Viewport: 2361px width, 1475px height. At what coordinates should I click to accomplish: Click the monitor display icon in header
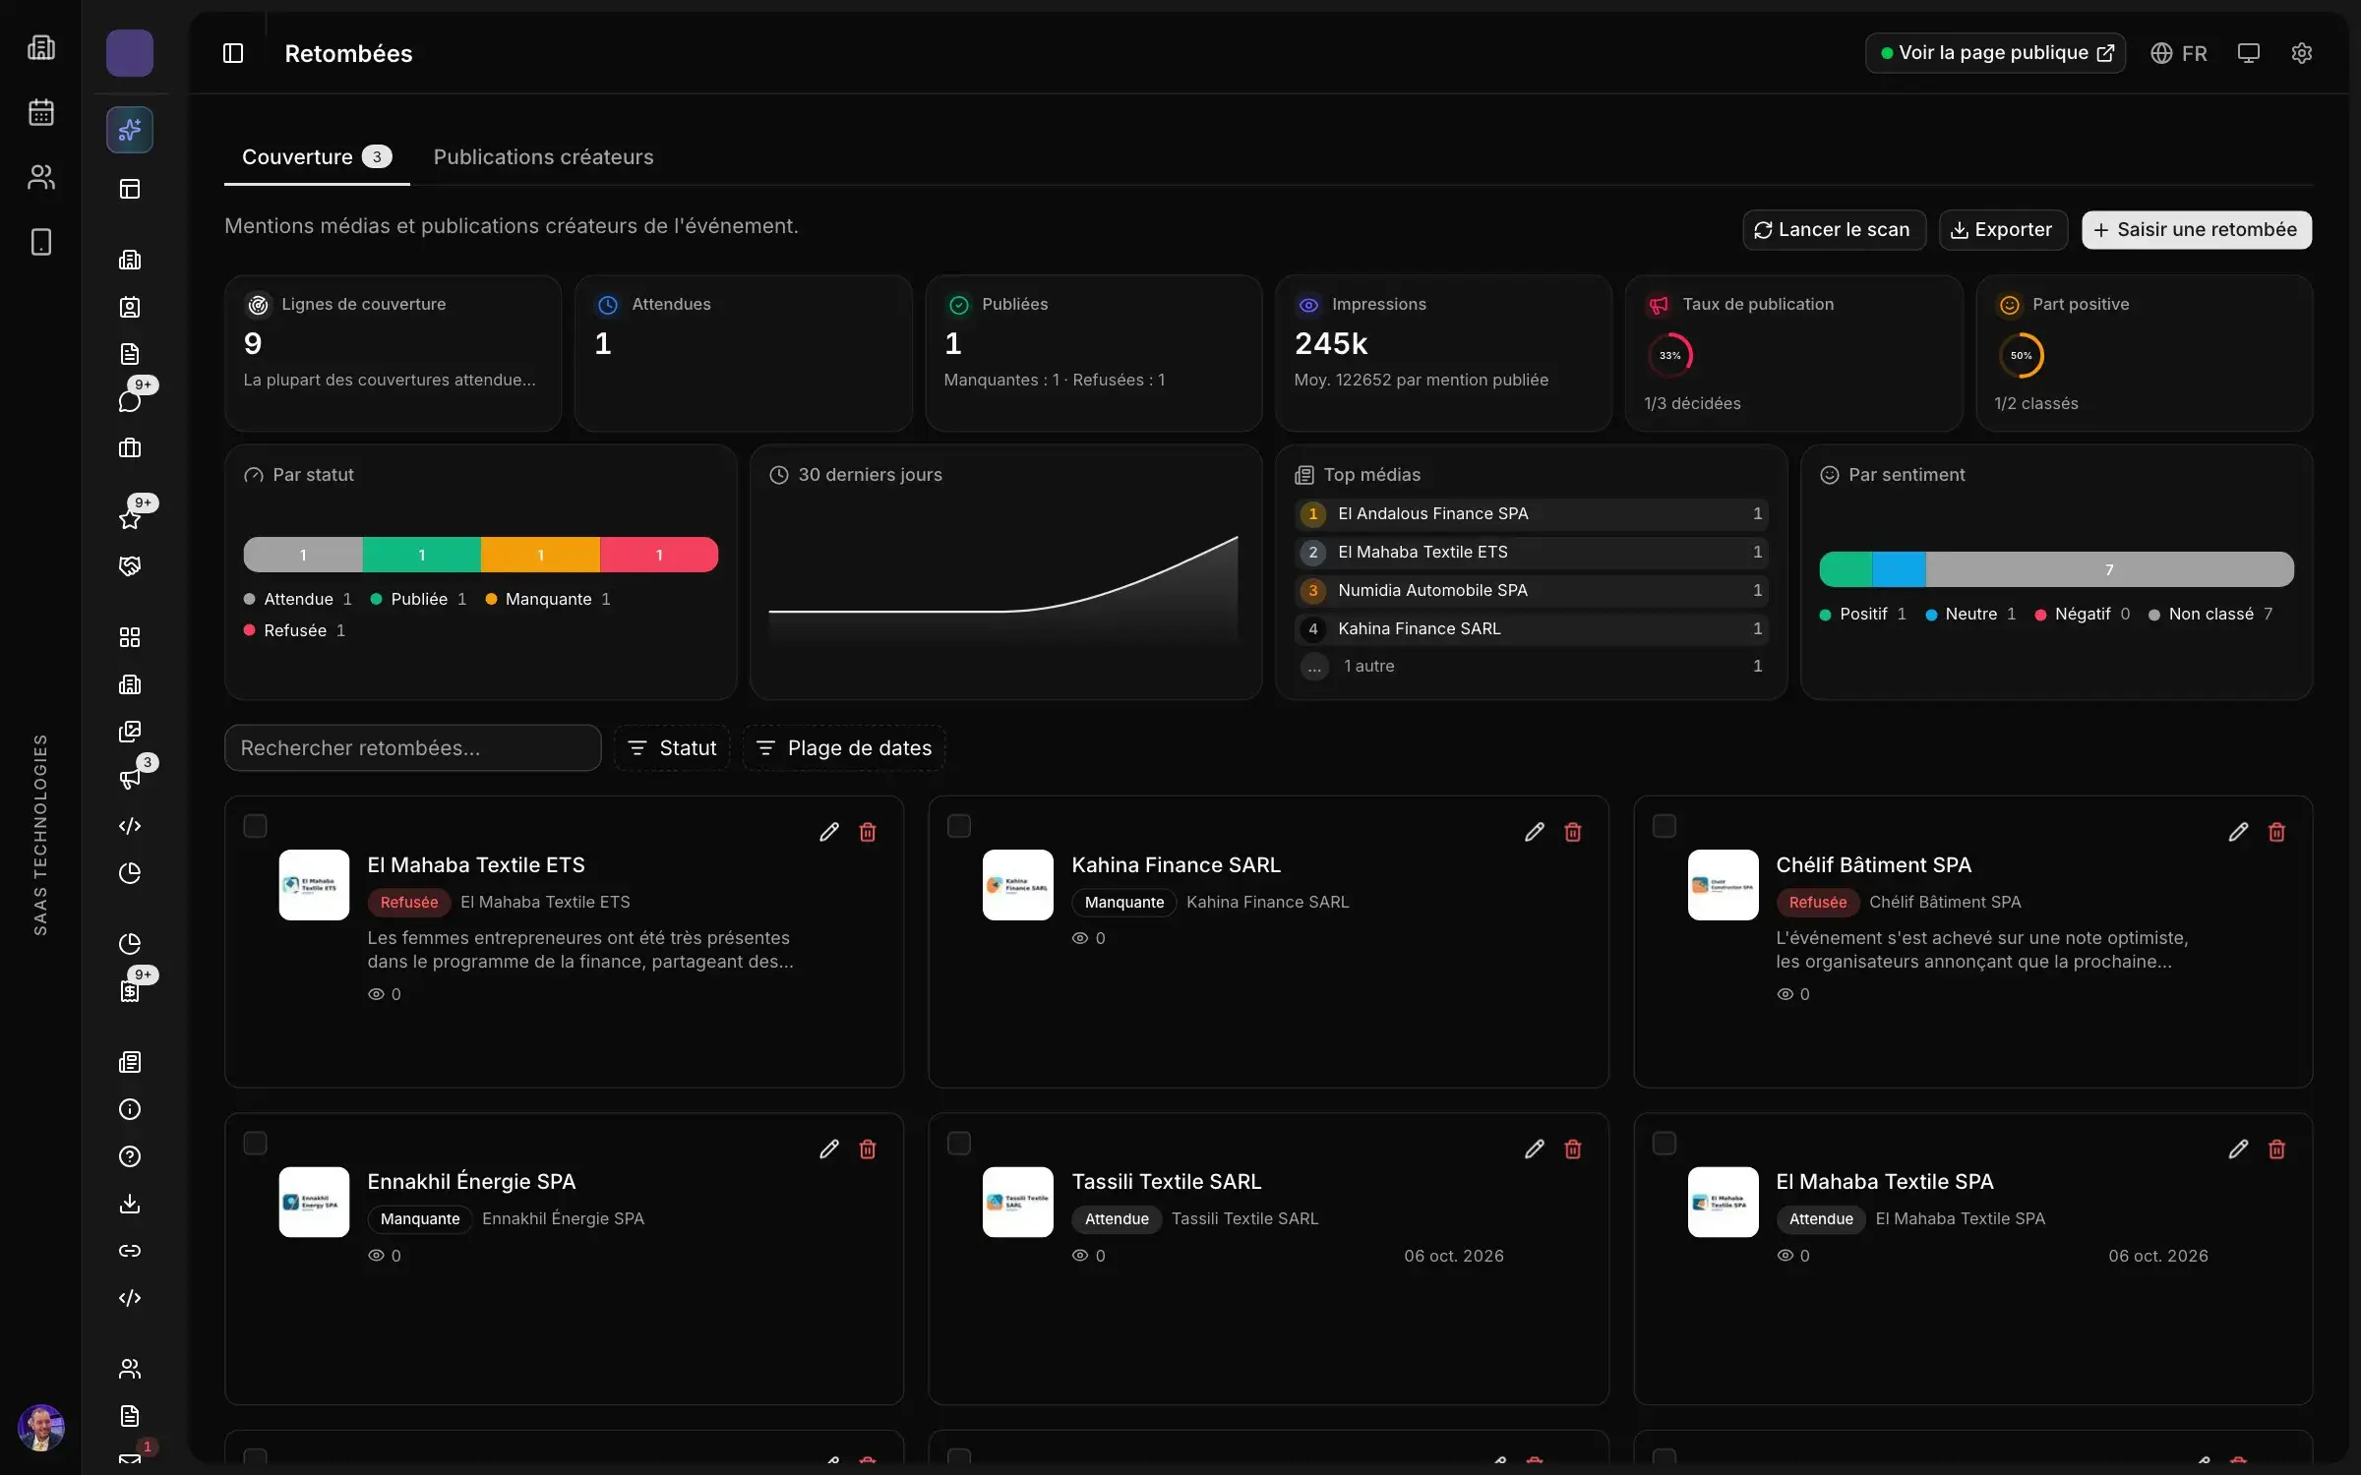(2248, 53)
